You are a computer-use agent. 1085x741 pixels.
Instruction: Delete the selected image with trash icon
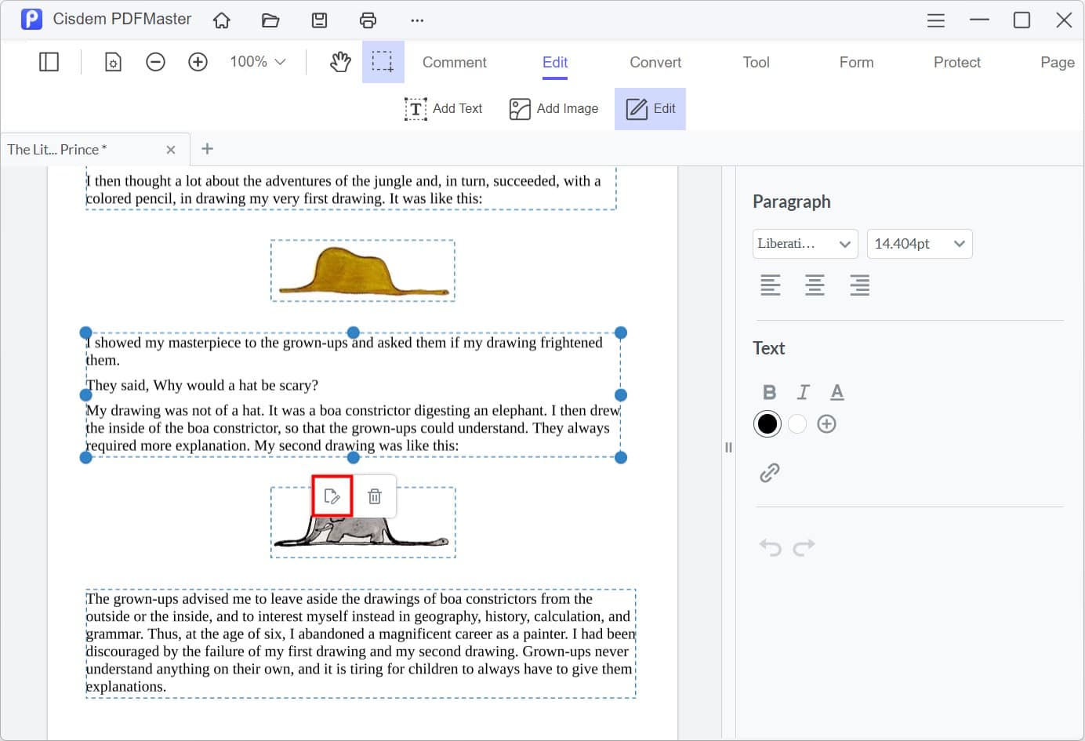pyautogui.click(x=375, y=496)
